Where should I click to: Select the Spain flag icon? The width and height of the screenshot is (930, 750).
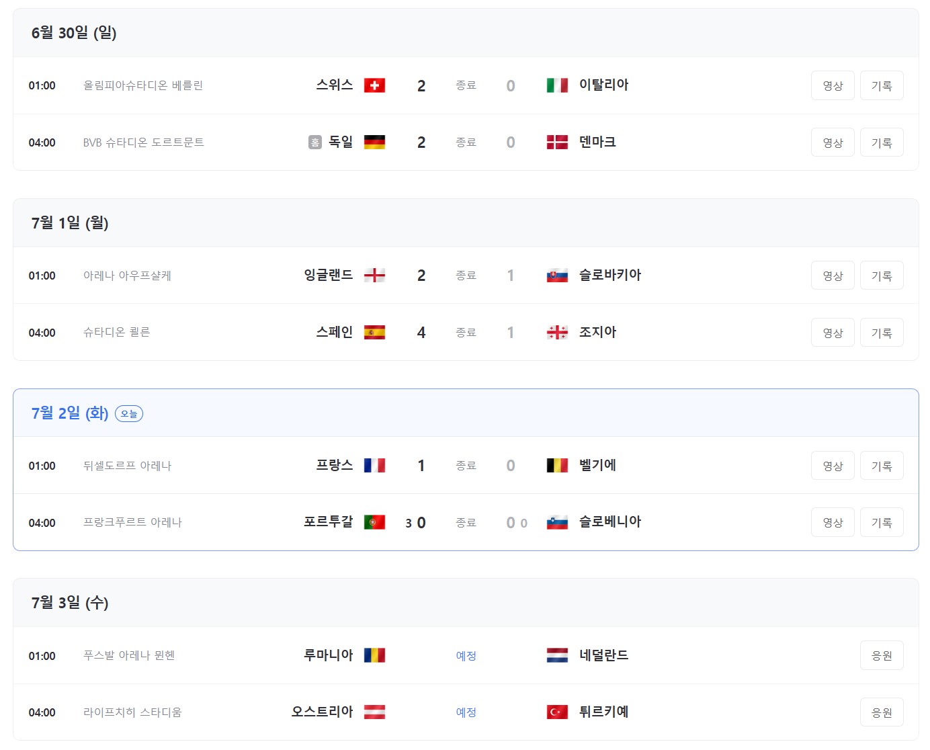coord(375,332)
